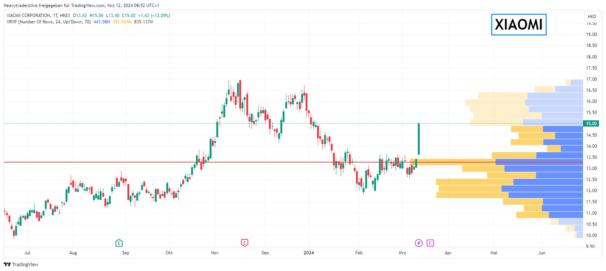The image size is (606, 271).
Task: Click the Dez label on time axis
Action: [x=265, y=253]
